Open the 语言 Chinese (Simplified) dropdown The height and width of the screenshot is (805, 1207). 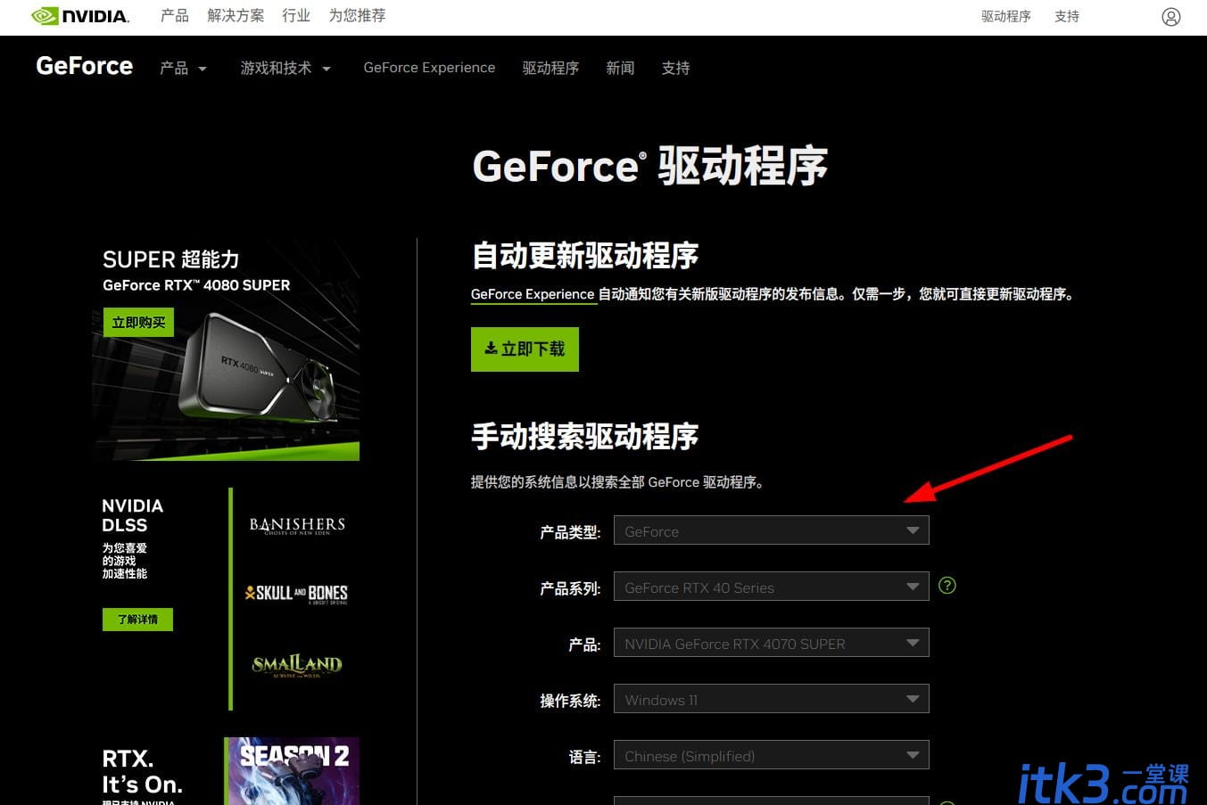[772, 755]
